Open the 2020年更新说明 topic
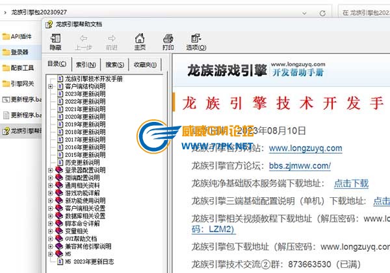390x273 pixels. 85,117
